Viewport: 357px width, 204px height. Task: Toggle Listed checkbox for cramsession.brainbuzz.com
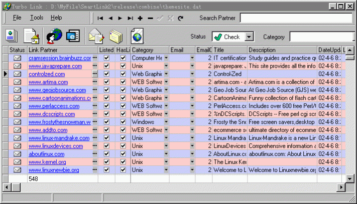106,58
